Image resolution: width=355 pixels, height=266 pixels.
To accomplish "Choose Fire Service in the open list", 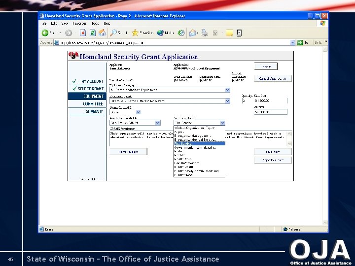I will (200, 143).
